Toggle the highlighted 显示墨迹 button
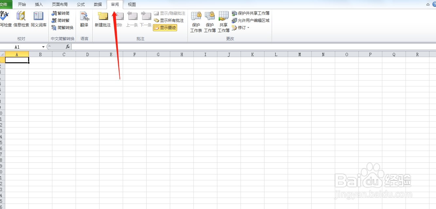This screenshot has width=436, height=209. tap(165, 28)
